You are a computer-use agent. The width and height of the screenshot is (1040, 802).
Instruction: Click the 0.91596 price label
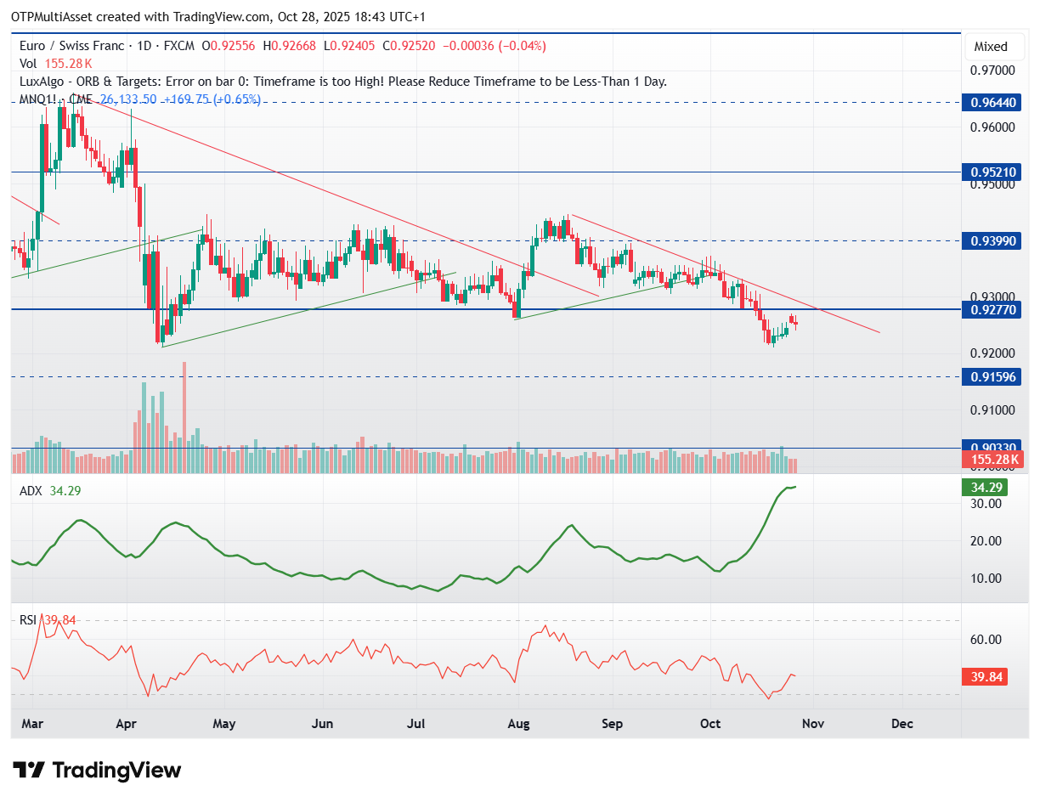(x=993, y=376)
